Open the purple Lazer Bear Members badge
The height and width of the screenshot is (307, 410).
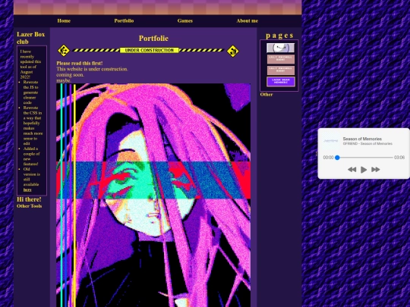pos(281,81)
